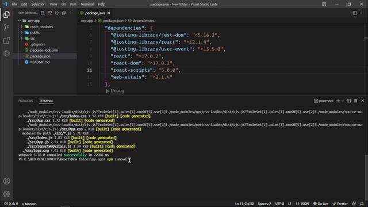This screenshot has height=207, width=368.
Task: Open the Explorer view in activity bar
Action: click(x=6, y=14)
